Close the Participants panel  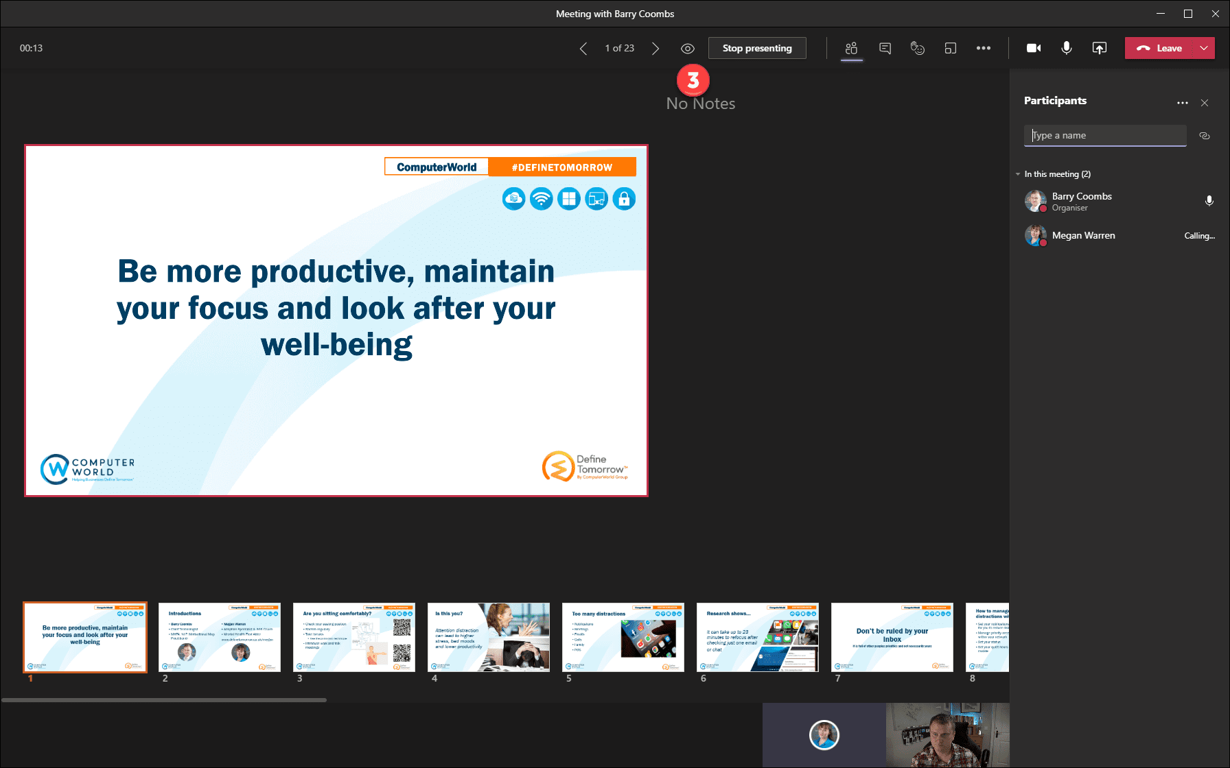click(1205, 103)
